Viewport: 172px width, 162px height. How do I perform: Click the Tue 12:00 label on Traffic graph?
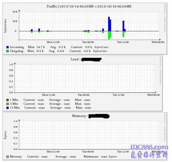click(123, 42)
